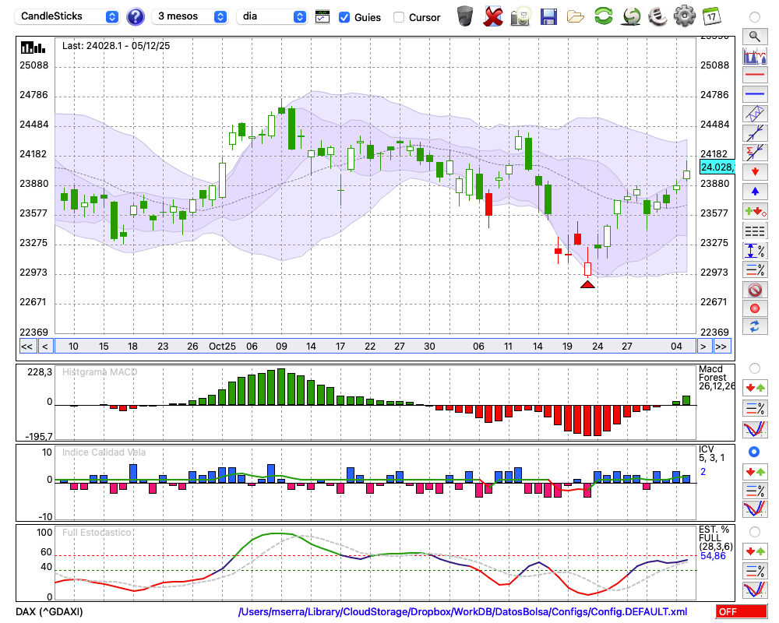Click the EST. % FULL (28,3,6) label
The image size is (779, 623).
[716, 538]
